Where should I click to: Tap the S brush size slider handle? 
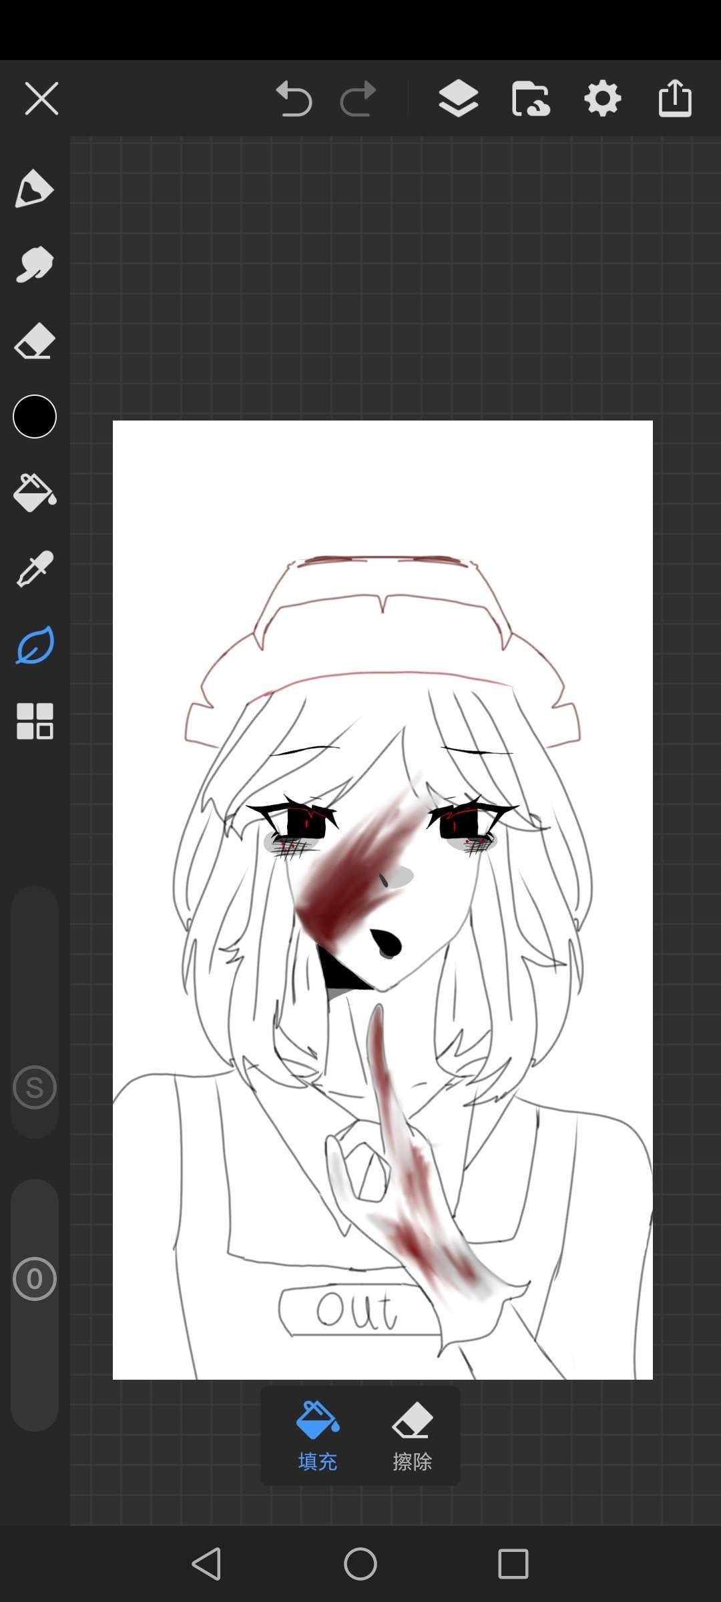(35, 1087)
